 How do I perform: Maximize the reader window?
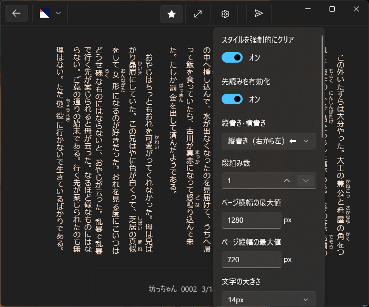(x=332, y=9)
